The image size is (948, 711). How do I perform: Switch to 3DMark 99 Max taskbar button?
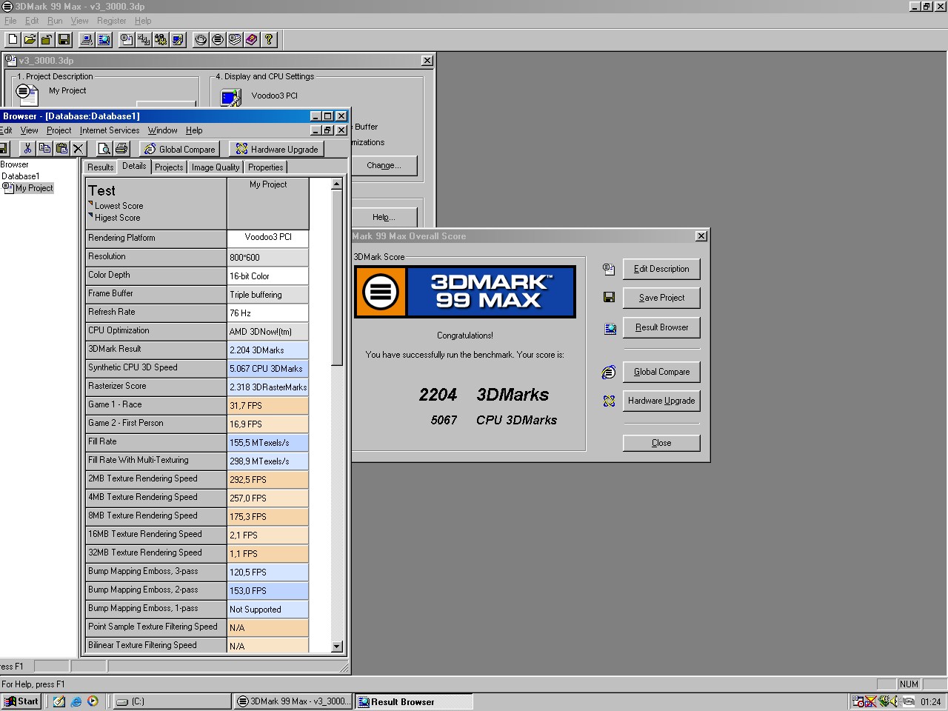coord(293,701)
